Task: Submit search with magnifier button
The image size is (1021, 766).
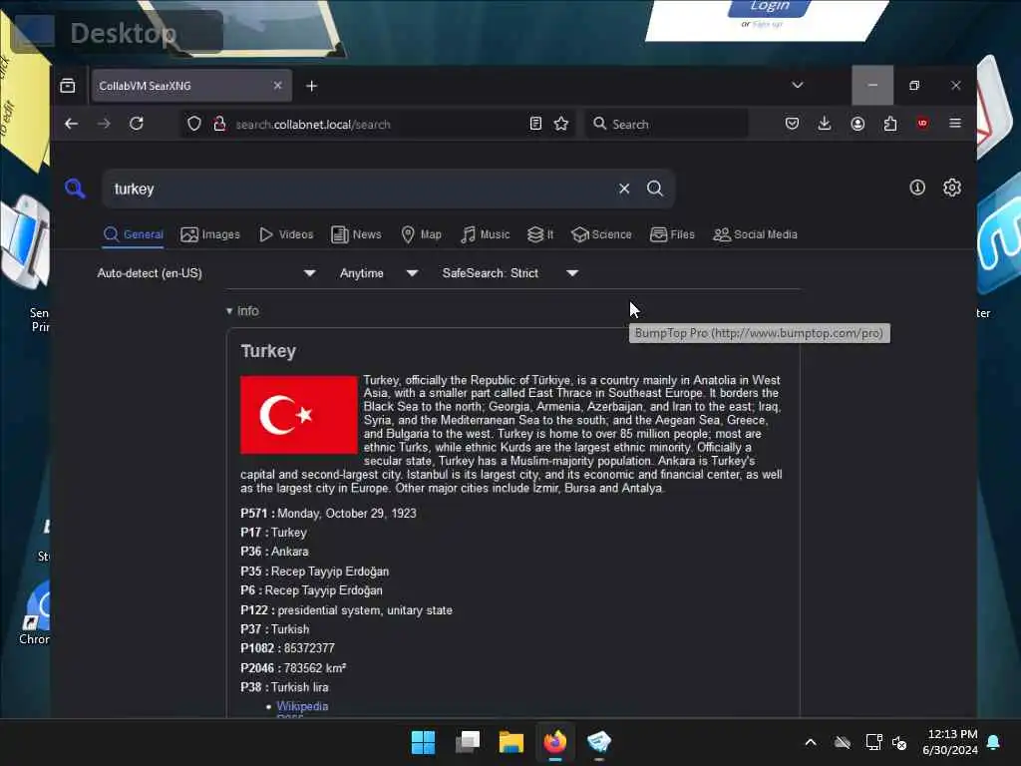Action: coord(655,189)
